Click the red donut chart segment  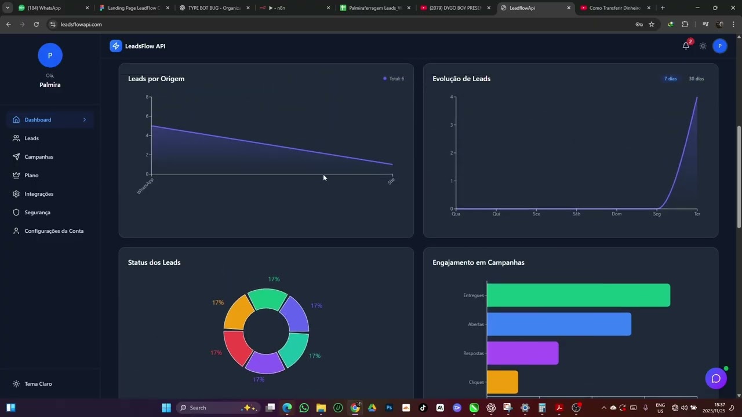pyautogui.click(x=236, y=346)
